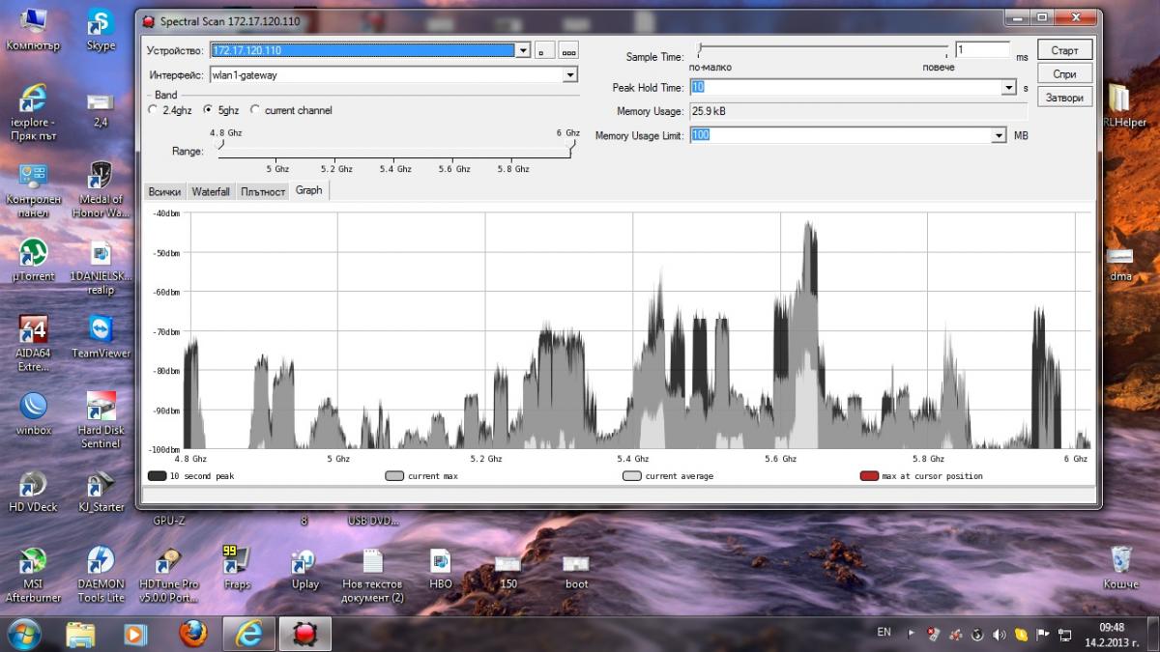Screen dimensions: 1160x652
Task: Open the µTorrent desktop shortcut
Action: point(33,254)
